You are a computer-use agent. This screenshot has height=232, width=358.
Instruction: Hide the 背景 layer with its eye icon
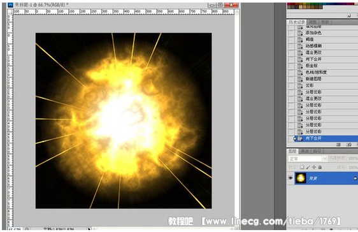pos(290,178)
